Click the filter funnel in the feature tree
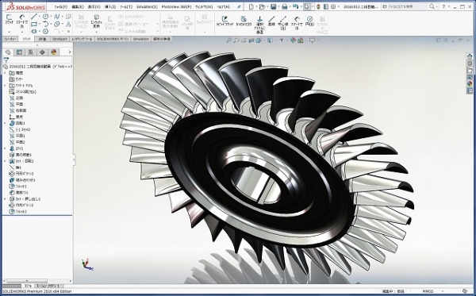 pyautogui.click(x=6, y=60)
